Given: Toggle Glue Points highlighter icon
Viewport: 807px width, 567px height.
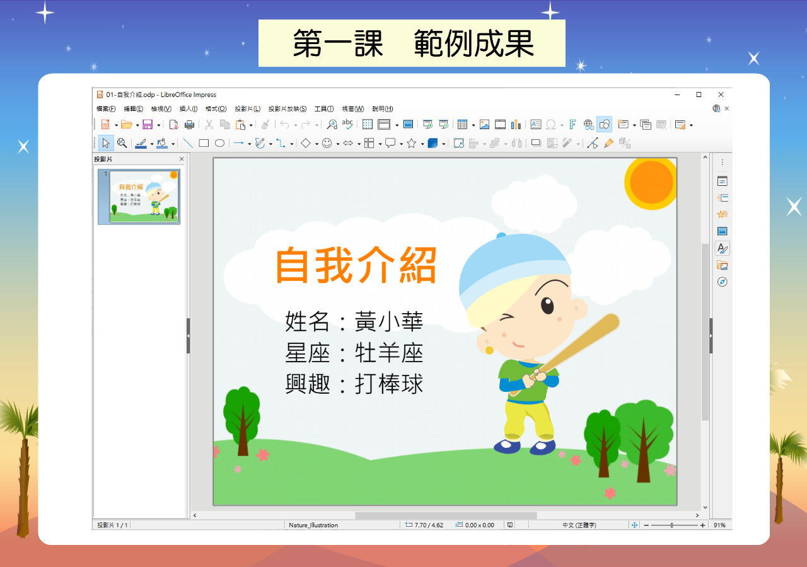Looking at the screenshot, I should [x=608, y=144].
